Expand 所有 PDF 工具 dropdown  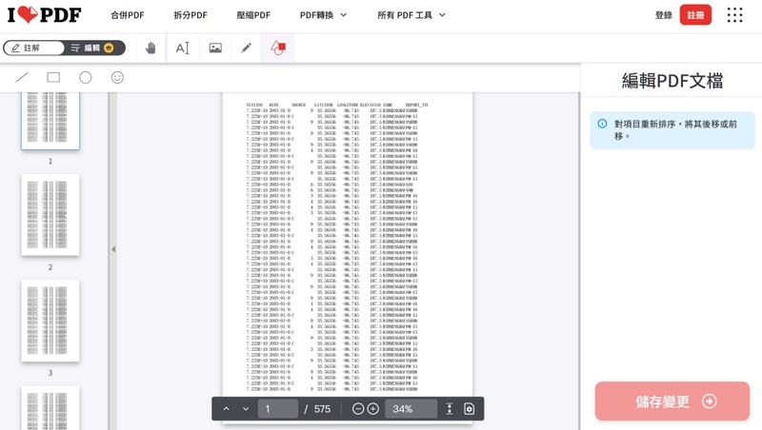click(411, 15)
